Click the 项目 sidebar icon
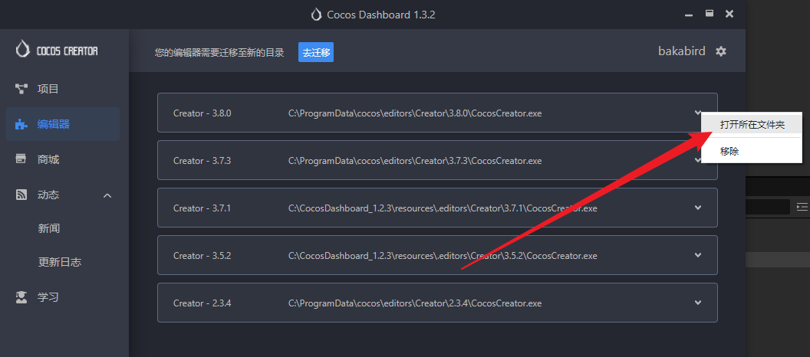 (21, 89)
